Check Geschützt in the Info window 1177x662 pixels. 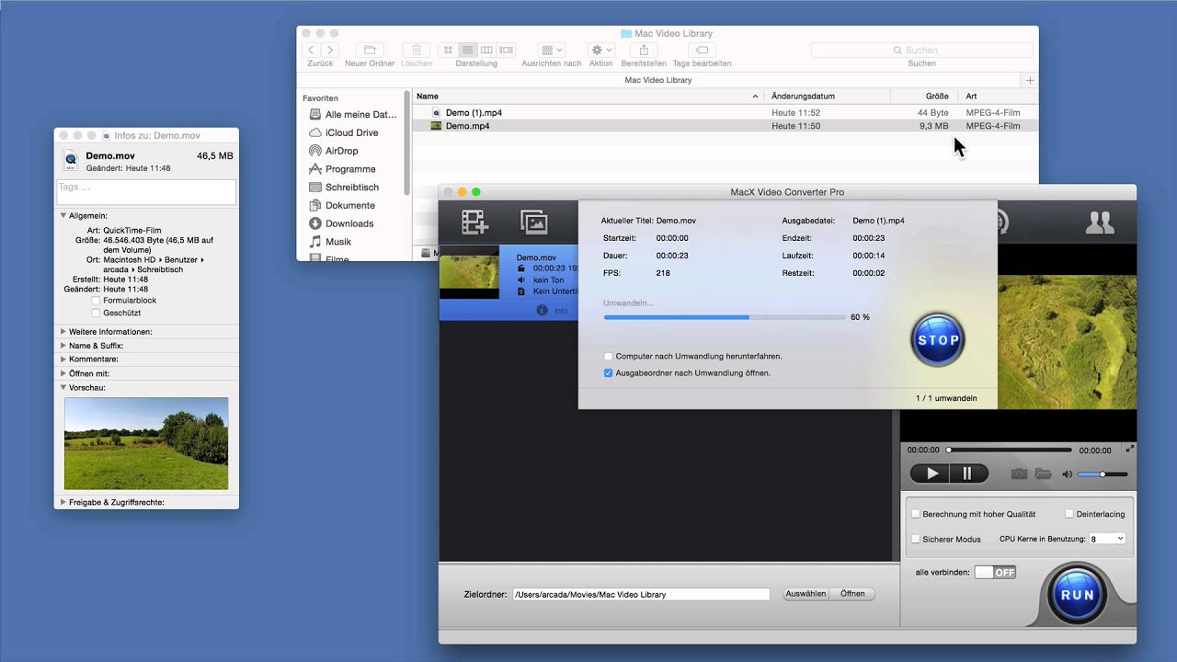point(96,314)
